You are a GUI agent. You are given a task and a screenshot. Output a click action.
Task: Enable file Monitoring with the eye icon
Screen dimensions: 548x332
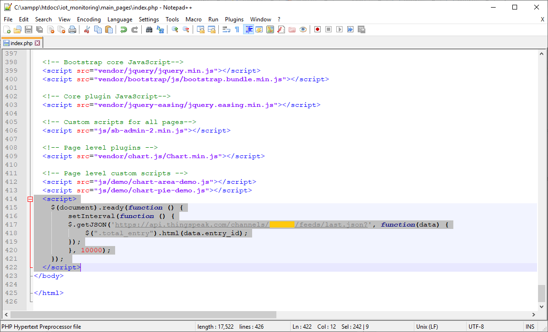[x=303, y=29]
